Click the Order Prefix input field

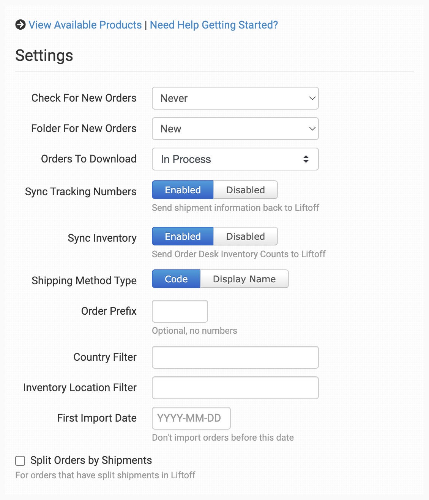point(180,311)
